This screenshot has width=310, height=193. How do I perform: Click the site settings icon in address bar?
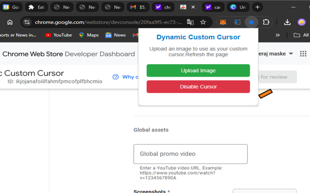(27, 22)
